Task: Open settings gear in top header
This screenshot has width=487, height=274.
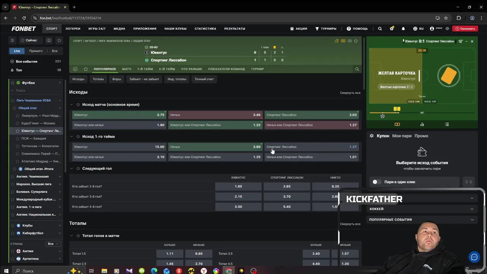Action: (x=392, y=29)
